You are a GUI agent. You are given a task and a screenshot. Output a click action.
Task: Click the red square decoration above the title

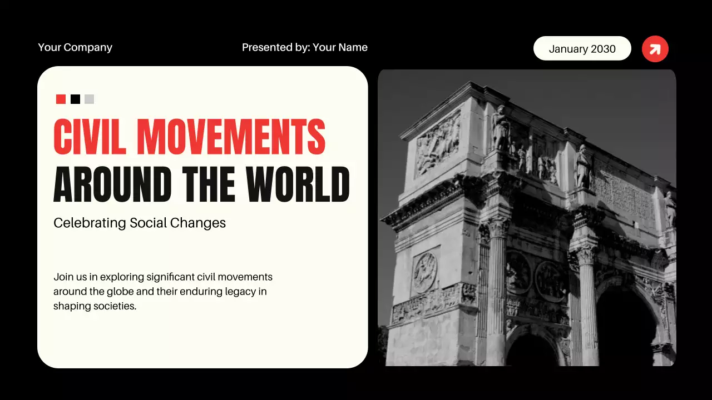click(x=60, y=99)
